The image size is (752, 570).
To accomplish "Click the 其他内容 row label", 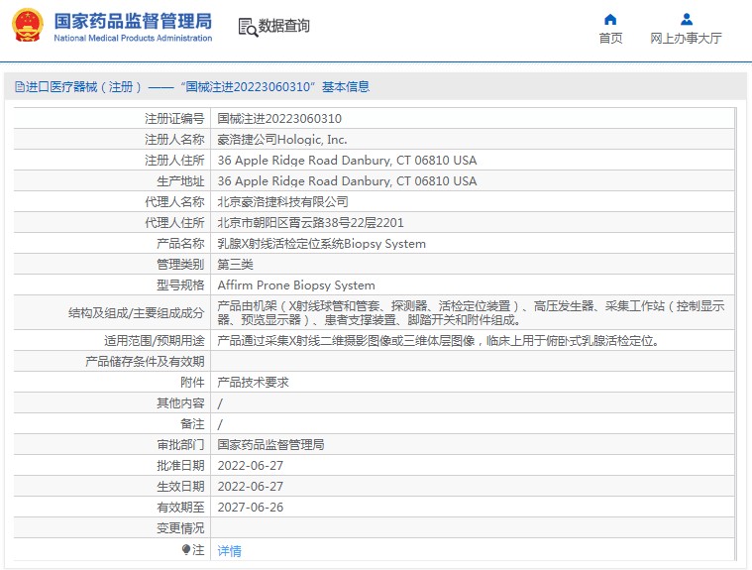I will pos(180,403).
